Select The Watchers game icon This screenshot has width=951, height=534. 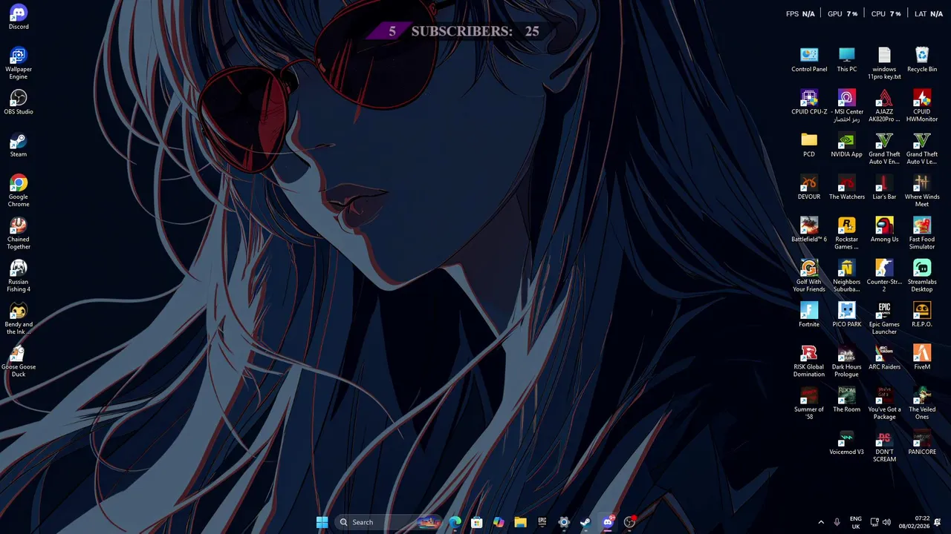847,187
